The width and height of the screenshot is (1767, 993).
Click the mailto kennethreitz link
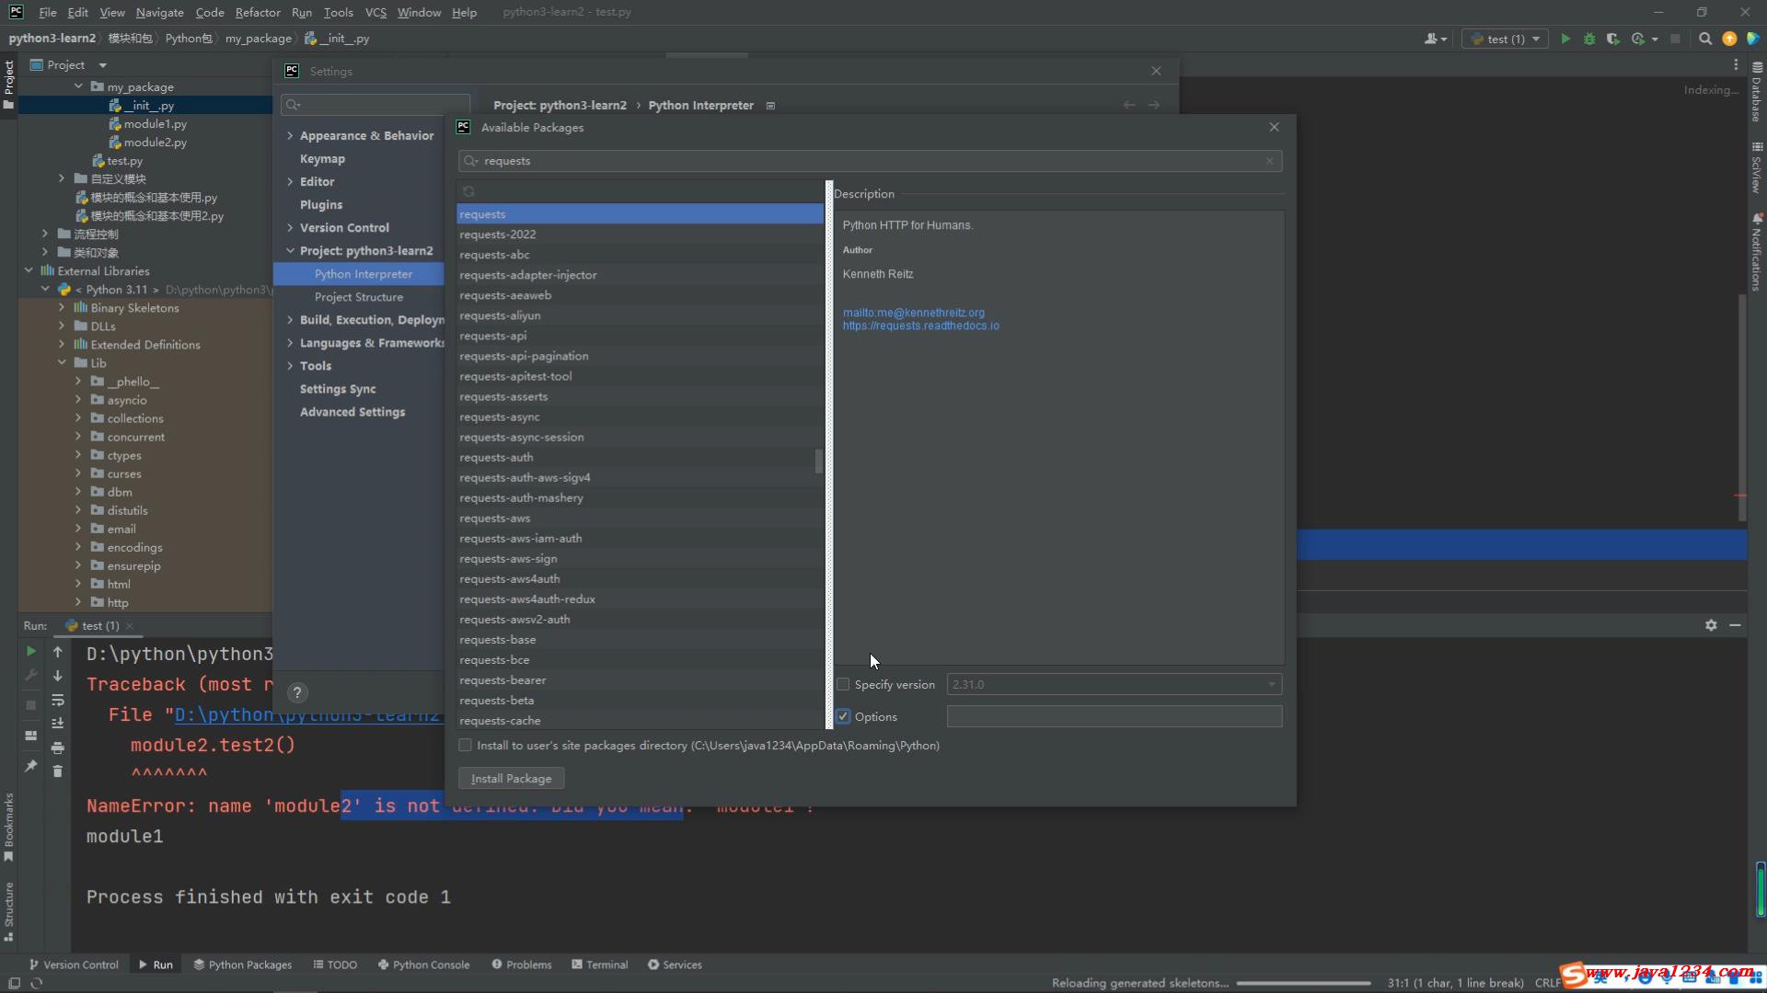coord(913,313)
